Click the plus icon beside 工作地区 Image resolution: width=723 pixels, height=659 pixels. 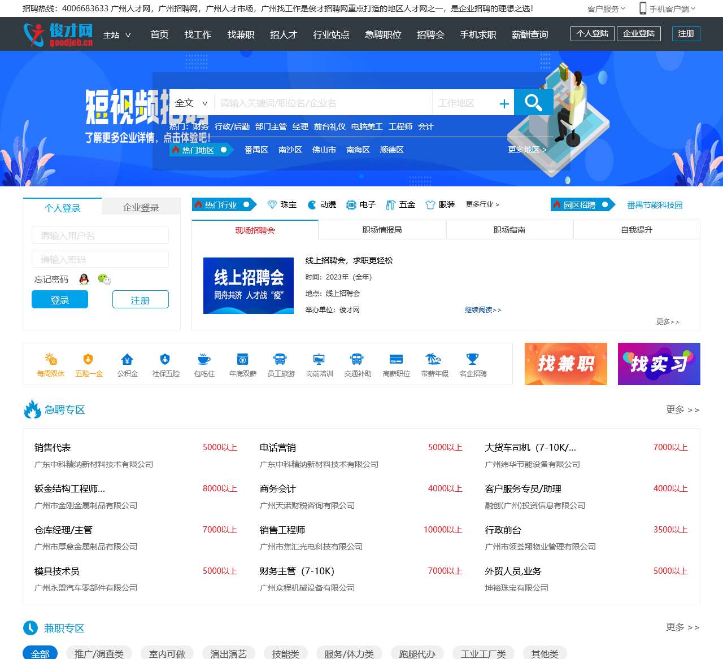click(x=504, y=103)
